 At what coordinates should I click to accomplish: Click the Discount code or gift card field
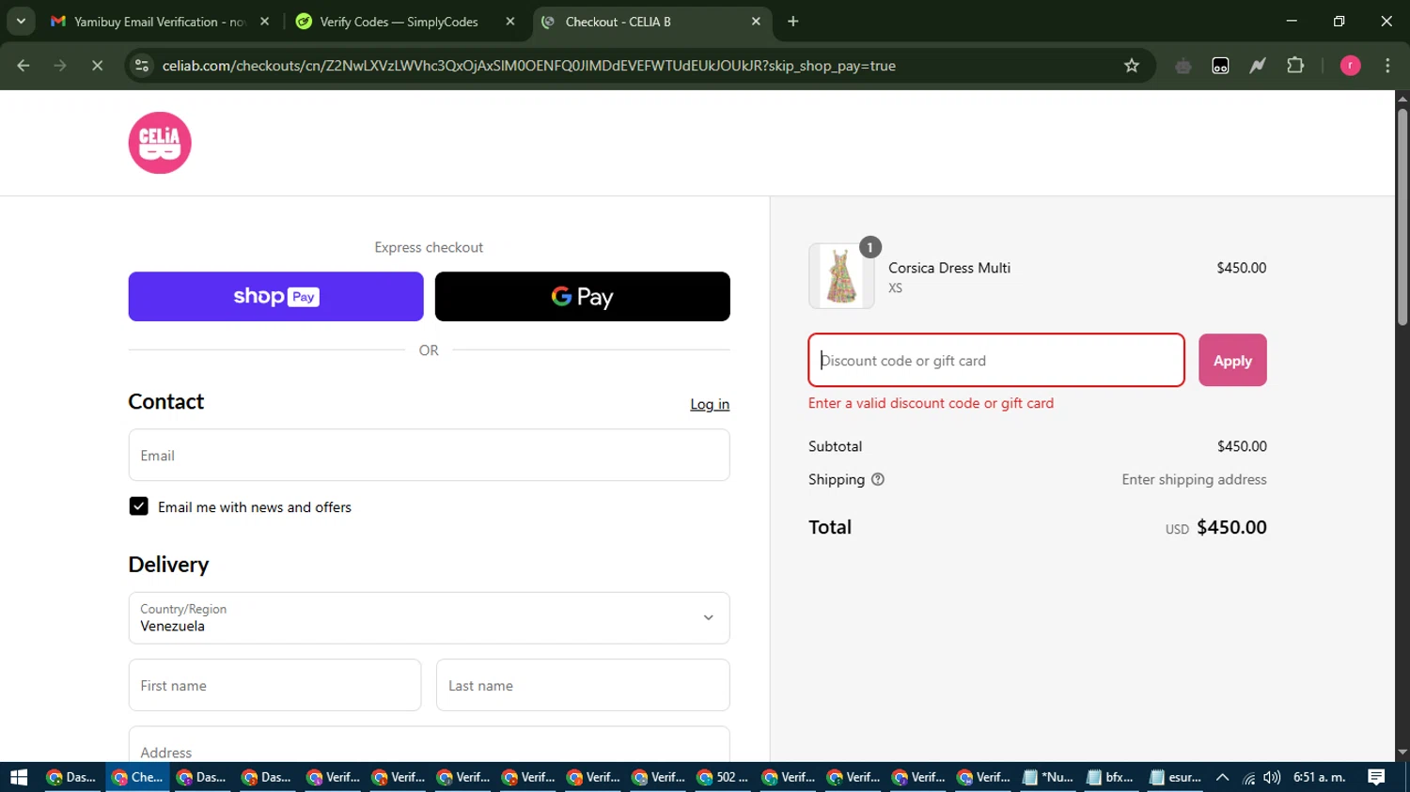[x=996, y=360]
